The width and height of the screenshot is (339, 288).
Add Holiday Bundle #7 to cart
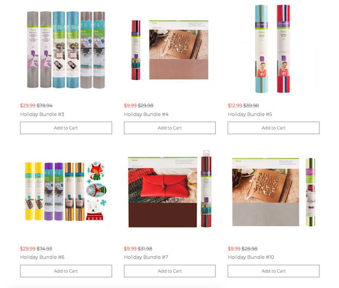(170, 271)
